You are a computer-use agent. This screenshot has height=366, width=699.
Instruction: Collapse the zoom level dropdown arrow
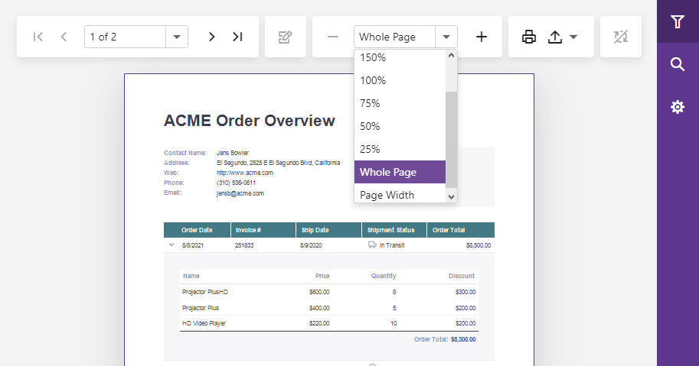[446, 37]
